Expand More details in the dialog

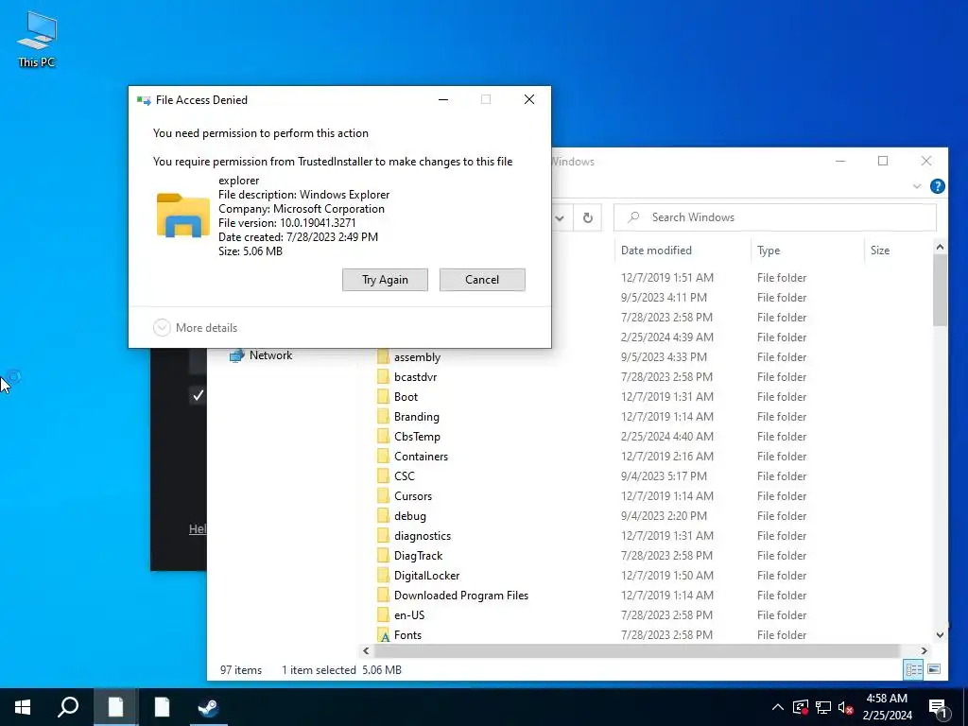click(195, 328)
